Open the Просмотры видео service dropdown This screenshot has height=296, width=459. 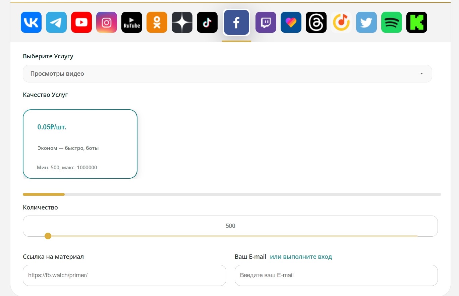point(227,73)
